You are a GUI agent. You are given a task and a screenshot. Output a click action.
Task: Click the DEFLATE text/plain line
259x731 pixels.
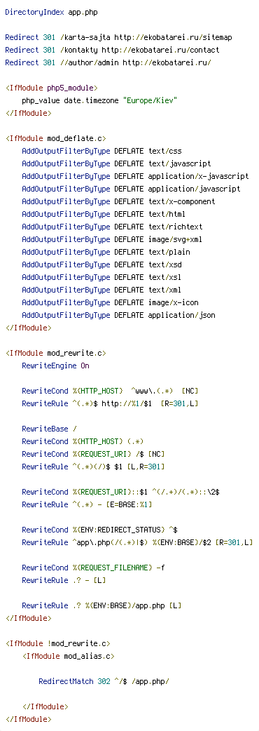(106, 252)
